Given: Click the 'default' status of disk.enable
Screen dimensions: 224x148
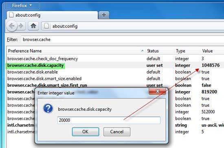Looking at the screenshot, I should (153, 72).
